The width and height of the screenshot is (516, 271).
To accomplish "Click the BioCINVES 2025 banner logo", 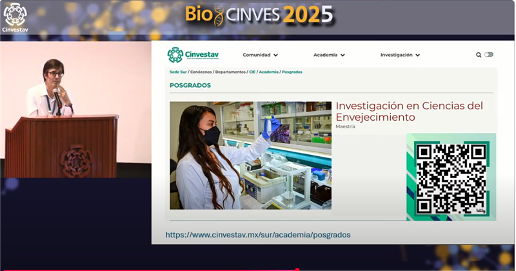I will 259,14.
